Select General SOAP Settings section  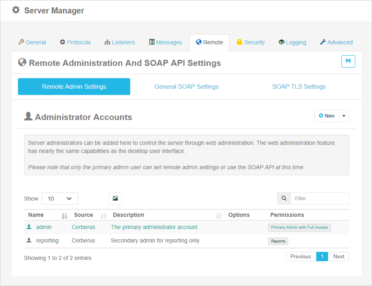pos(186,87)
